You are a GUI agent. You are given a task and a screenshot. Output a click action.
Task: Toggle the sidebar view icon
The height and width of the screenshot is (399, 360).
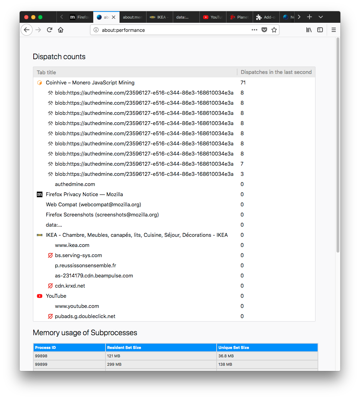tap(320, 30)
